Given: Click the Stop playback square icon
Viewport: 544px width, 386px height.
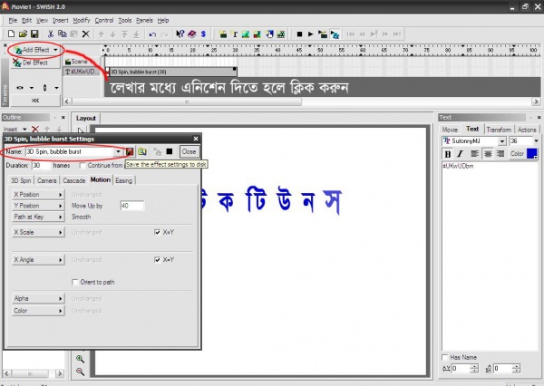Looking at the screenshot, I should coord(299,34).
